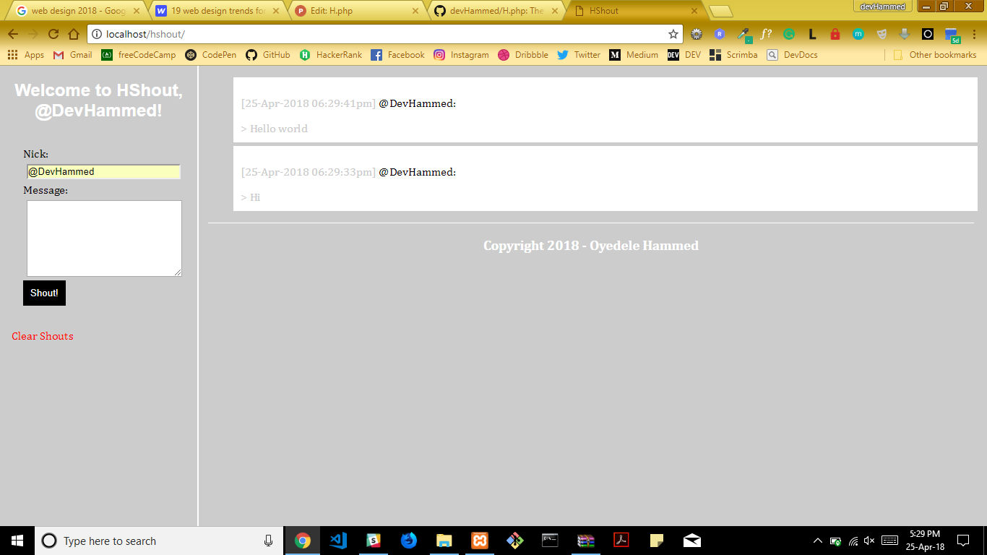Image resolution: width=987 pixels, height=555 pixels.
Task: Click the gear extension icon
Action: (x=697, y=34)
